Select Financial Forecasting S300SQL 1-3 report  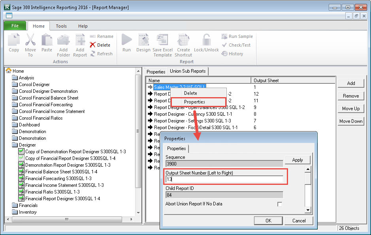(x=55, y=178)
